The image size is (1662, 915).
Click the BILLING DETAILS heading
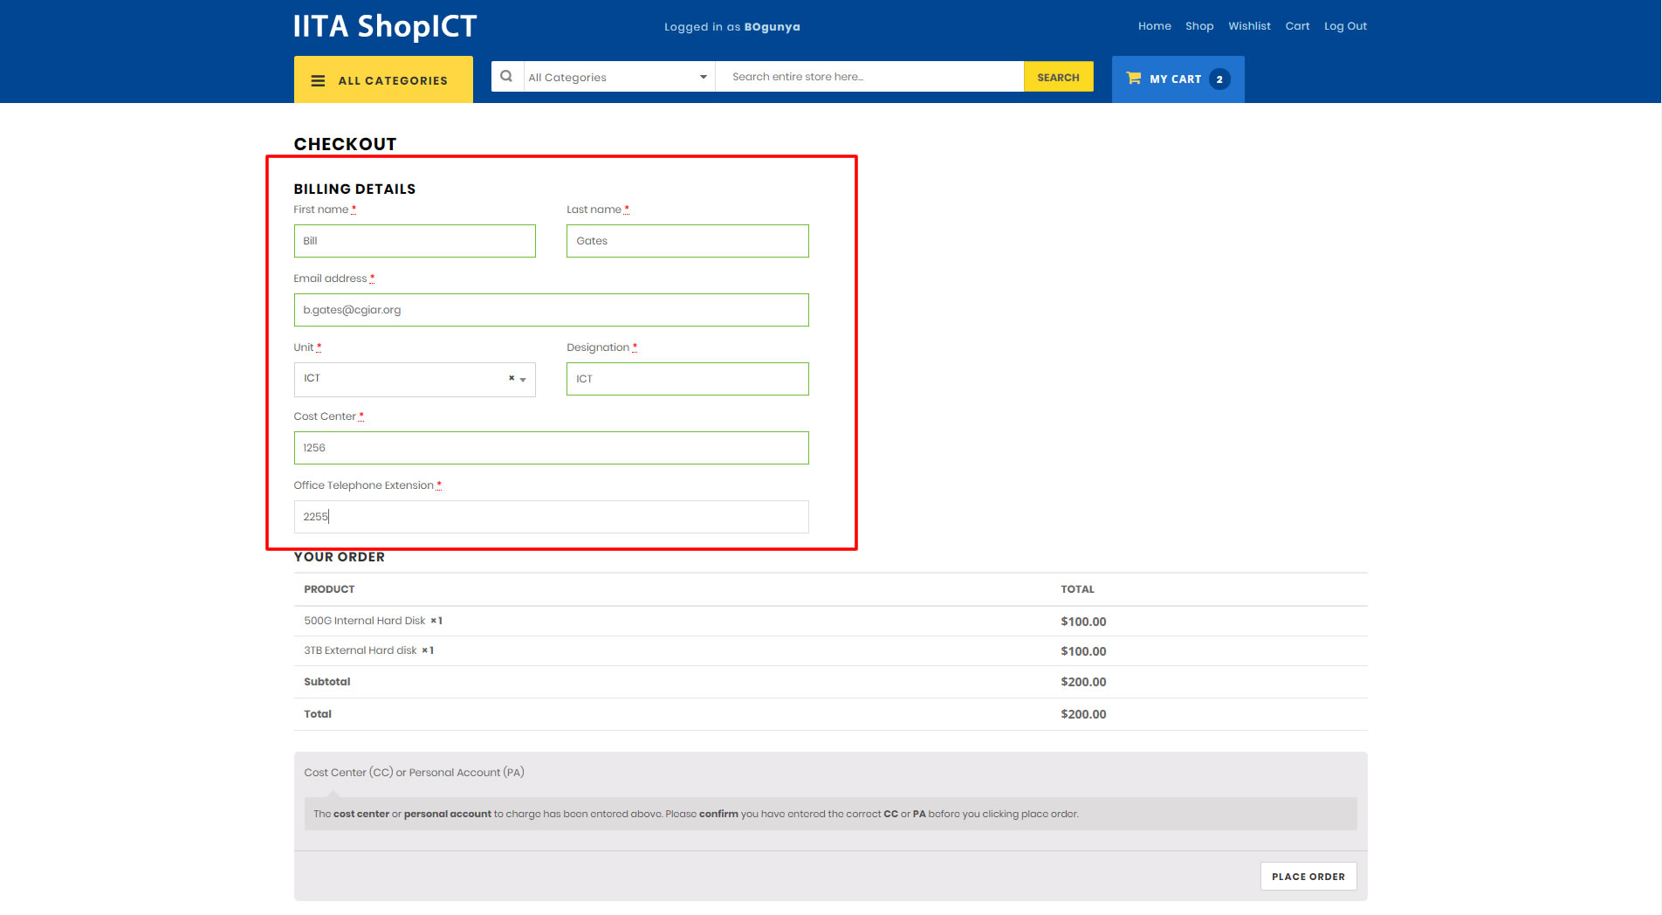coord(354,189)
